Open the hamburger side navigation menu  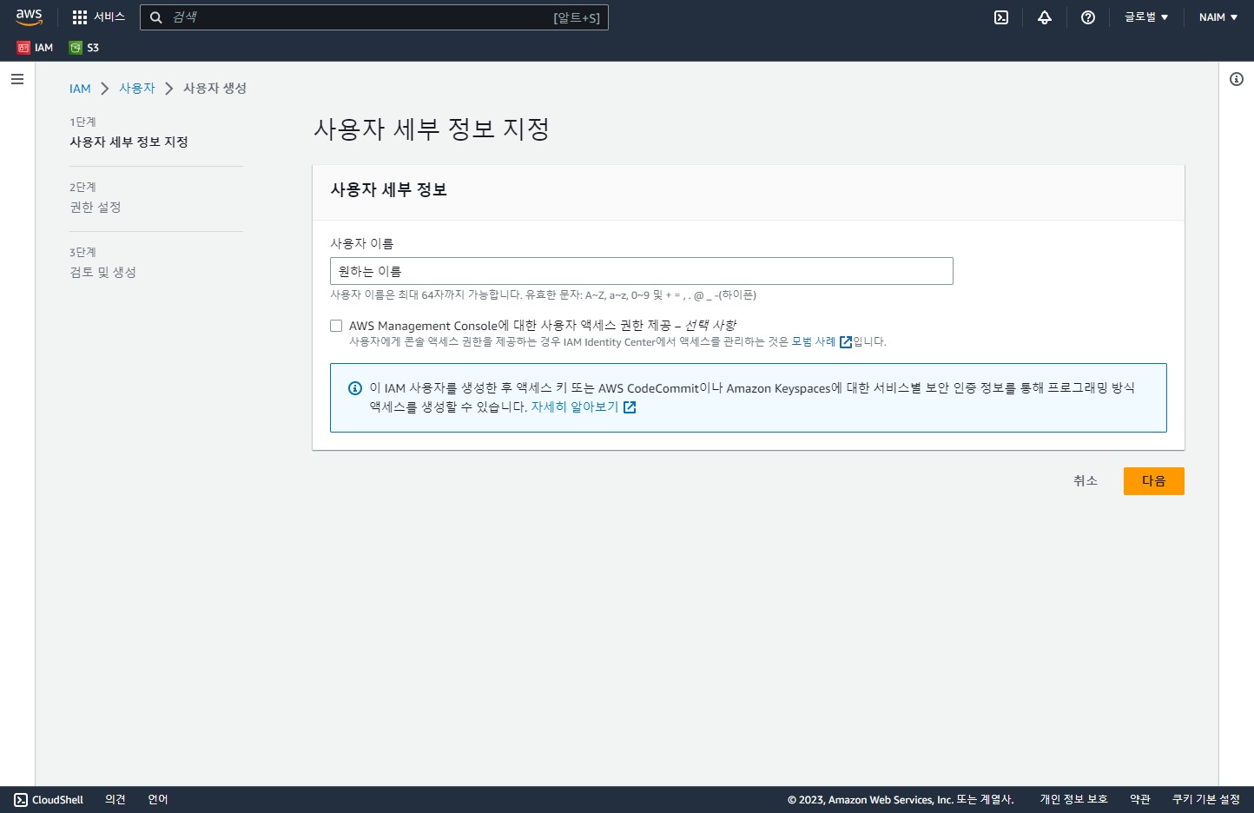[x=17, y=79]
